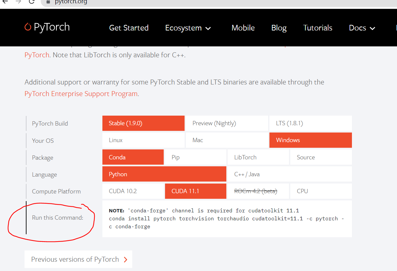397x271 pixels.
Task: Click the Run this Command label
Action: coord(57,218)
